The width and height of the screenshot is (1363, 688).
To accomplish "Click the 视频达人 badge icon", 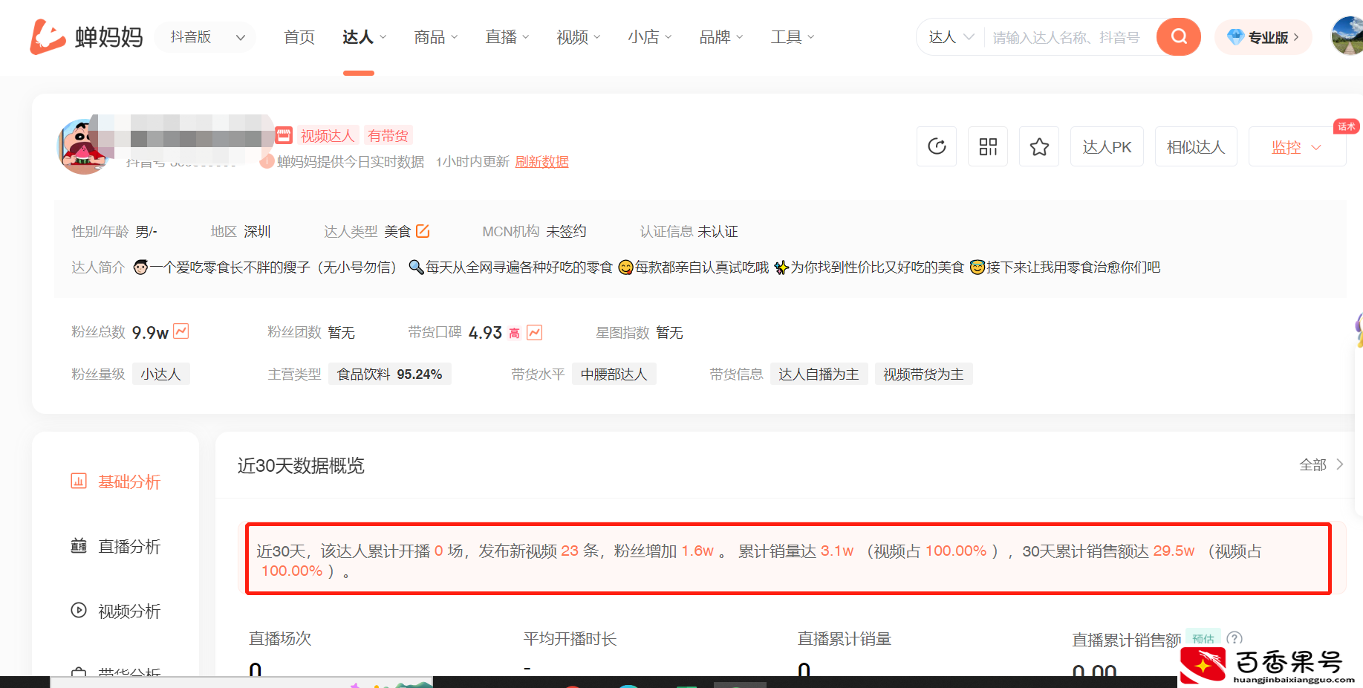I will click(x=284, y=135).
